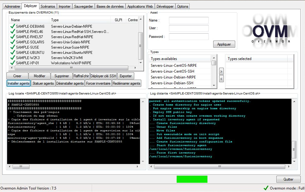Click Statuer agents button
Viewport: 305px width, 192px height.
point(43,83)
